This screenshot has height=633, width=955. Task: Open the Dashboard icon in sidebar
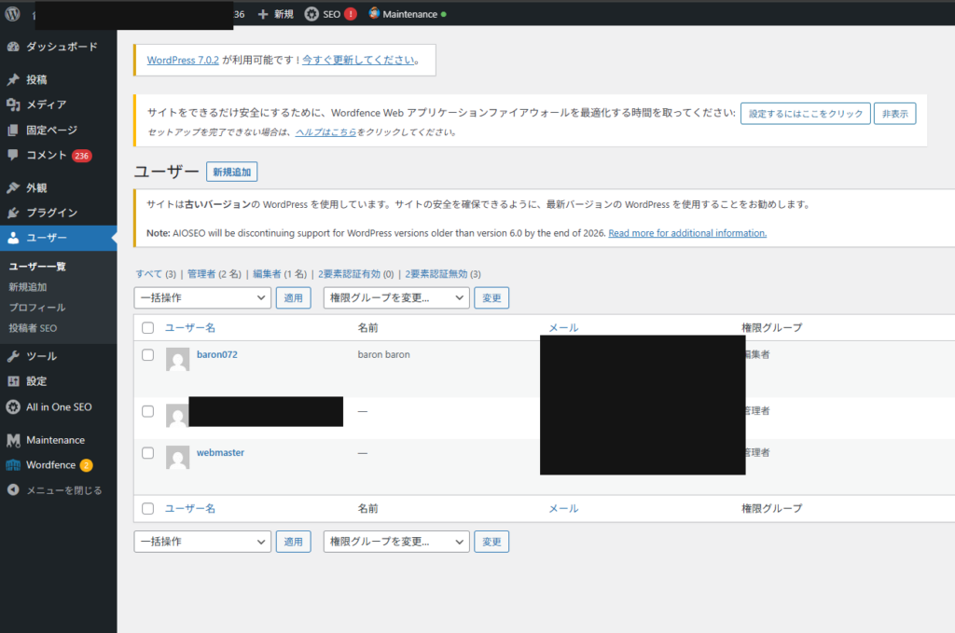13,47
